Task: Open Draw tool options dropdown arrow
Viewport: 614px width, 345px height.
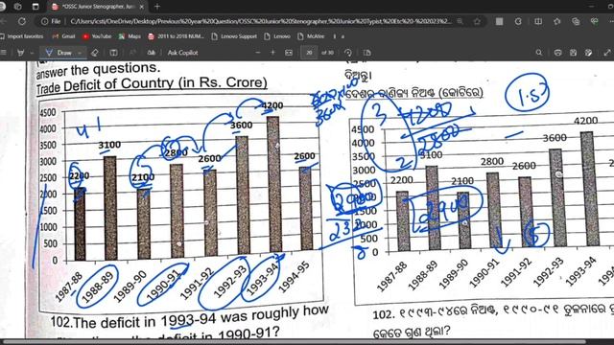Action: (x=80, y=53)
